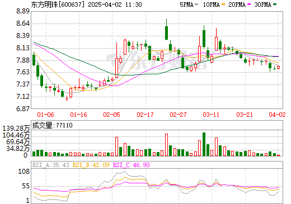Select the 03-11 date axis label
291x204 pixels.
(x=211, y=115)
